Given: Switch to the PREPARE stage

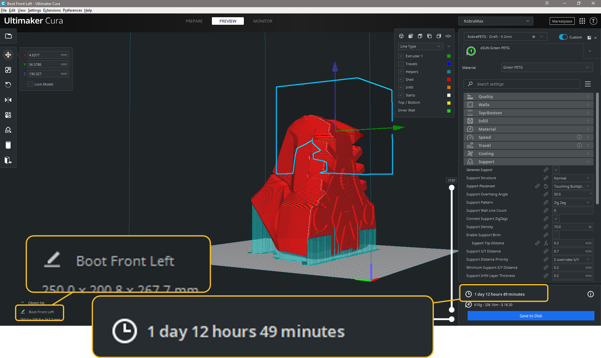Looking at the screenshot, I should pyautogui.click(x=194, y=21).
